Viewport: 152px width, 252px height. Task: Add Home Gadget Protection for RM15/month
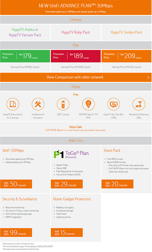coord(67,232)
